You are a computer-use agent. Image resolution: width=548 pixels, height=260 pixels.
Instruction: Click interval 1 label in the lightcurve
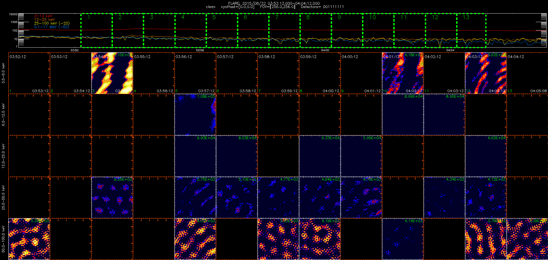click(89, 17)
